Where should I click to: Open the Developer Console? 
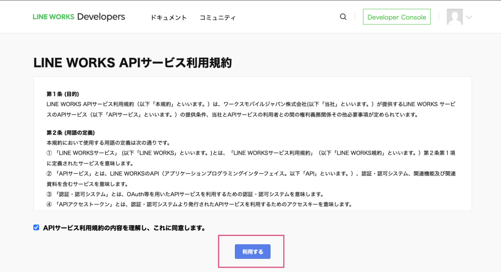396,17
